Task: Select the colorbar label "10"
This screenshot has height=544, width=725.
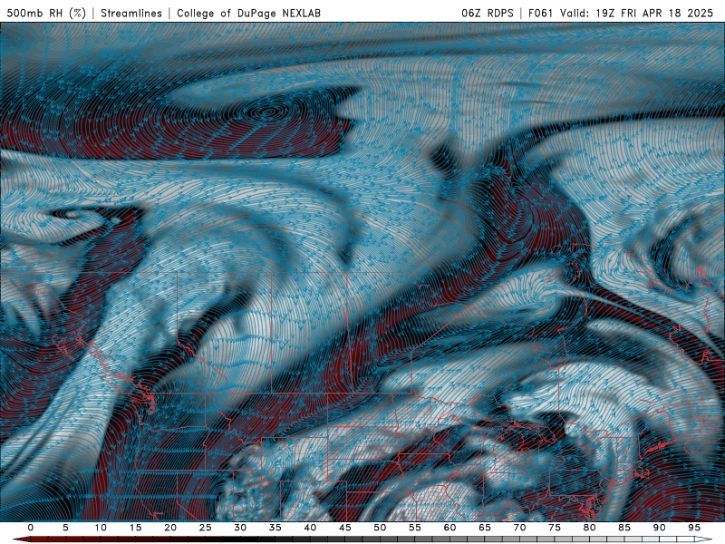Action: (101, 528)
